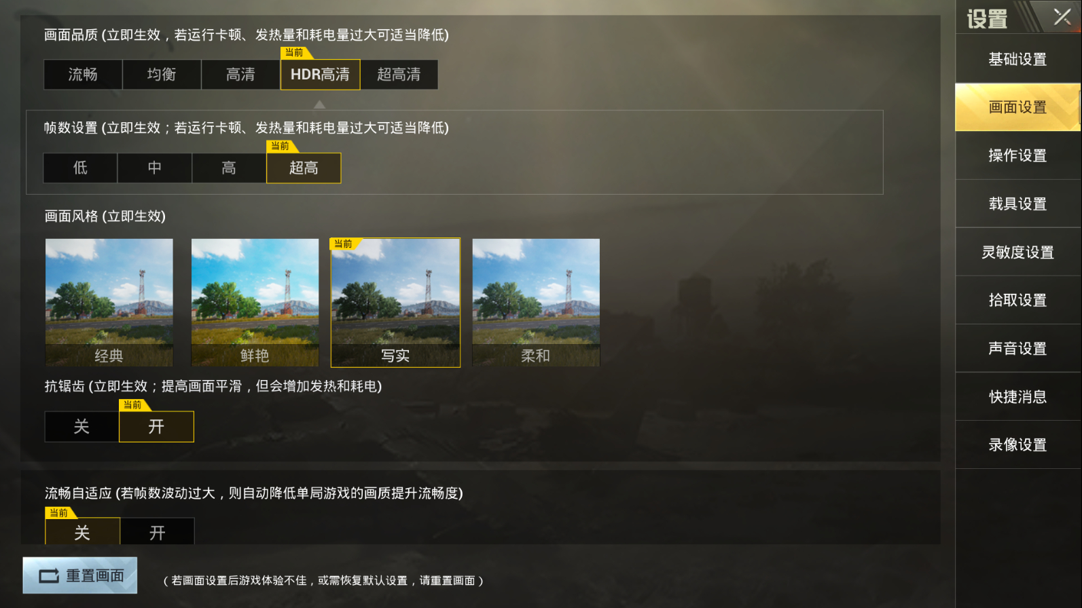This screenshot has width=1082, height=608.
Task: Choose the 鲜艳 colorful style thumbnail
Action: coord(255,303)
